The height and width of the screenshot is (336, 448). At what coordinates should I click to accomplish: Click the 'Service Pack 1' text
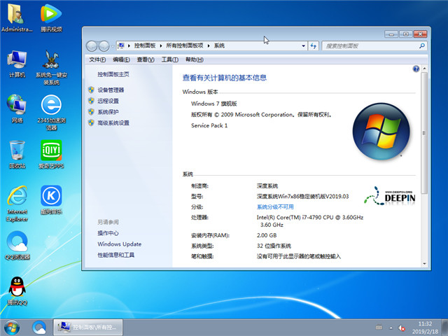tap(209, 125)
